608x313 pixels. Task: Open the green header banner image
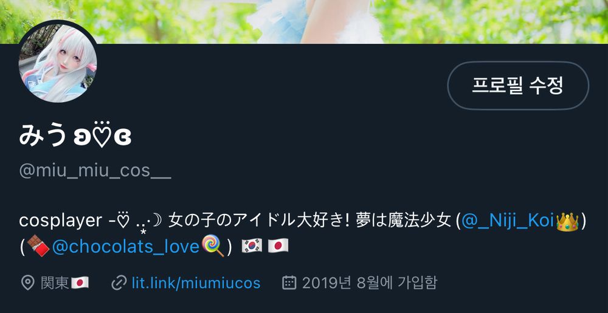pyautogui.click(x=304, y=22)
